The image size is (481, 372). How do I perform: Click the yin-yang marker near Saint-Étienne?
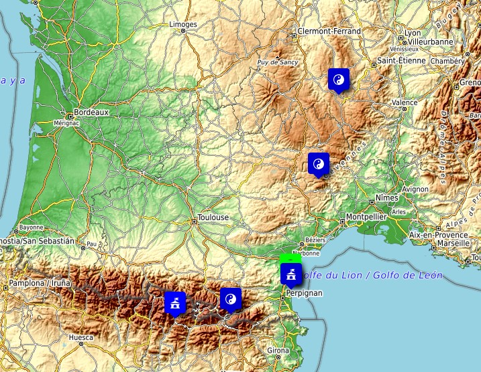click(339, 79)
